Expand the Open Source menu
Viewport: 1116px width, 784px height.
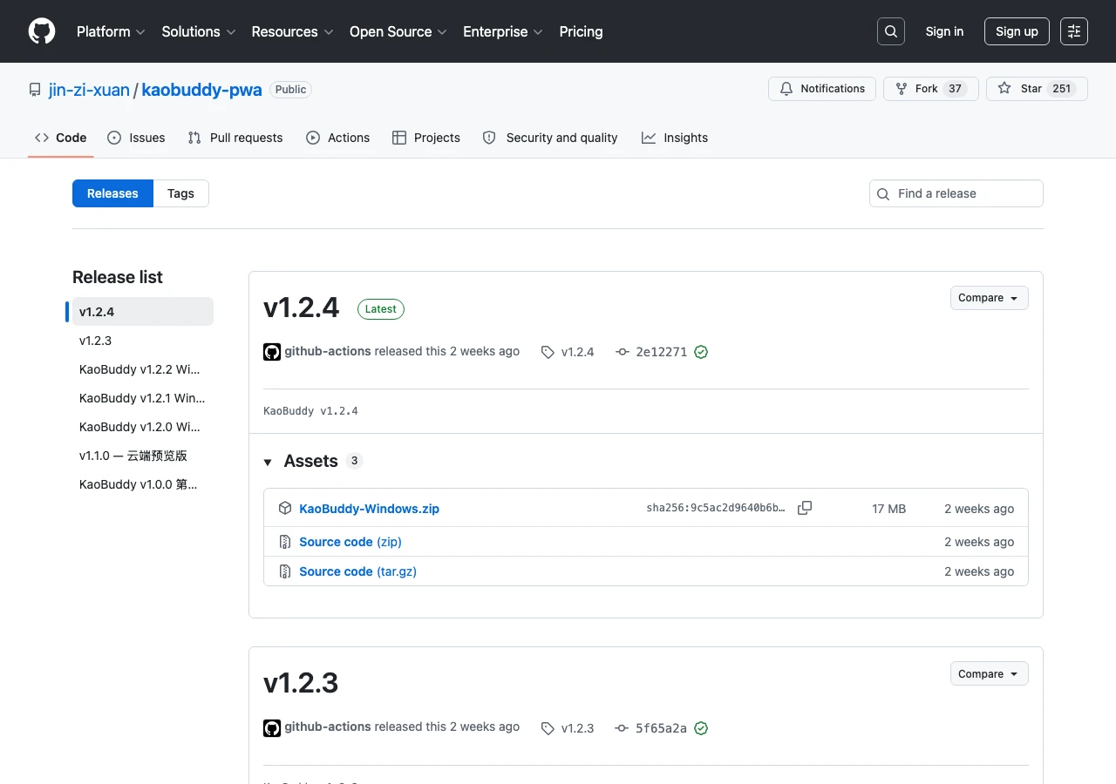pyautogui.click(x=398, y=31)
